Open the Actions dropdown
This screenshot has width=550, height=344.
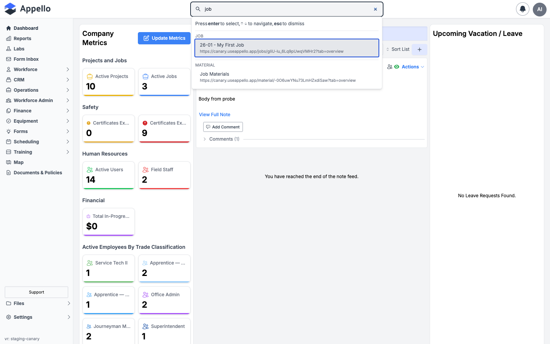click(x=412, y=67)
